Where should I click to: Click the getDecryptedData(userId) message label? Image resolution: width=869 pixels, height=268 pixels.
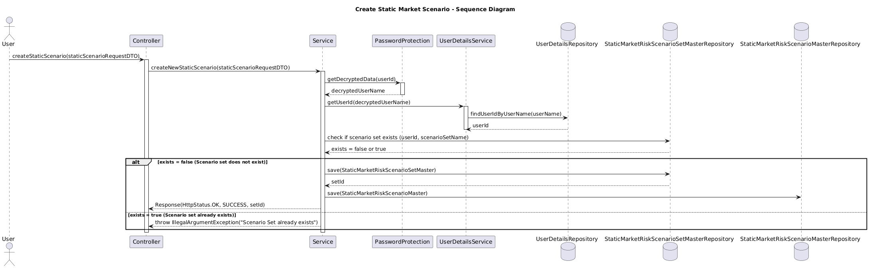[362, 79]
